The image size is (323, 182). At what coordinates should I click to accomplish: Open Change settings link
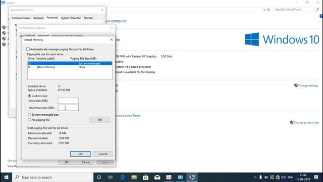308,85
